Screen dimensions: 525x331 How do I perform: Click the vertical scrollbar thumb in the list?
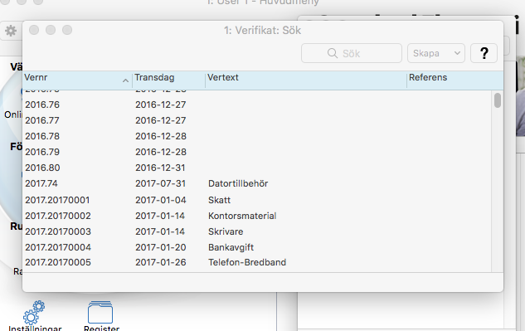click(x=498, y=100)
